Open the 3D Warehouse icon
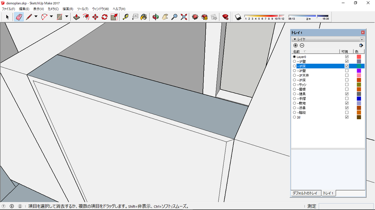375x210 pixels. click(x=195, y=17)
